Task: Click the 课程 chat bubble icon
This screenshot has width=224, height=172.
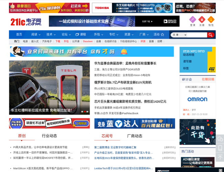Action: (77, 34)
